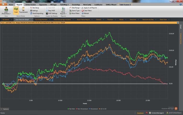Close the Cash Results Graph tab
Image resolution: width=183 pixels, height=115 pixels.
pyautogui.click(x=31, y=20)
